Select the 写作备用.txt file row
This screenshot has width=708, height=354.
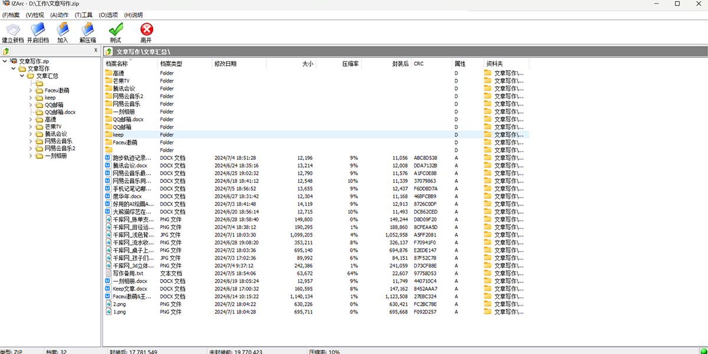(x=316, y=273)
